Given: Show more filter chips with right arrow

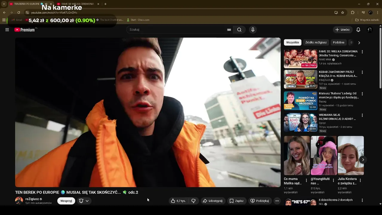Looking at the screenshot, I should click(x=359, y=43).
